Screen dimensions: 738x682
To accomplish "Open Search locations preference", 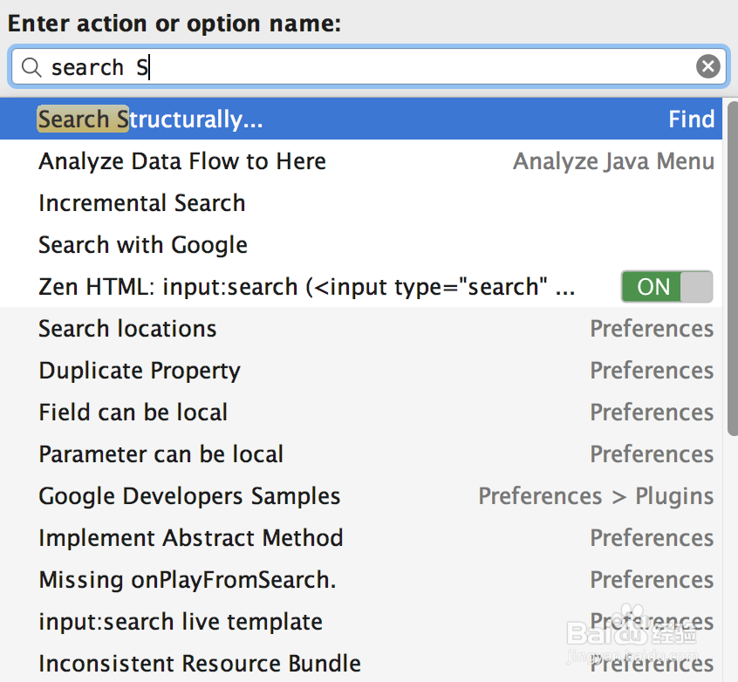I will tap(127, 329).
